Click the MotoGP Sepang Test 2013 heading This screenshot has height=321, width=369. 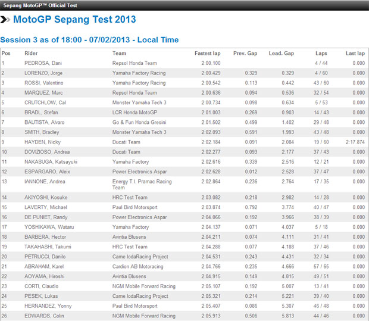(x=74, y=20)
